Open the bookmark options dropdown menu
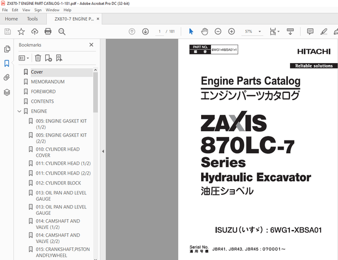338x260 pixels. coord(23,58)
